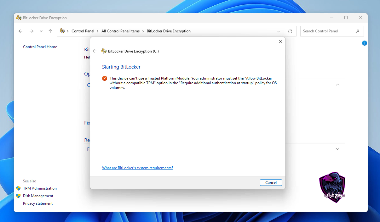Screen dimensions: 380x222
Task: Open Disk Management link
Action: (38, 196)
